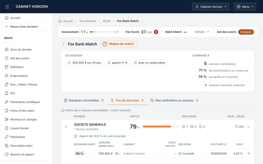Collapse the Societe Generale row chevron
Screen dimensions: 263x164
pyautogui.click(x=249, y=127)
